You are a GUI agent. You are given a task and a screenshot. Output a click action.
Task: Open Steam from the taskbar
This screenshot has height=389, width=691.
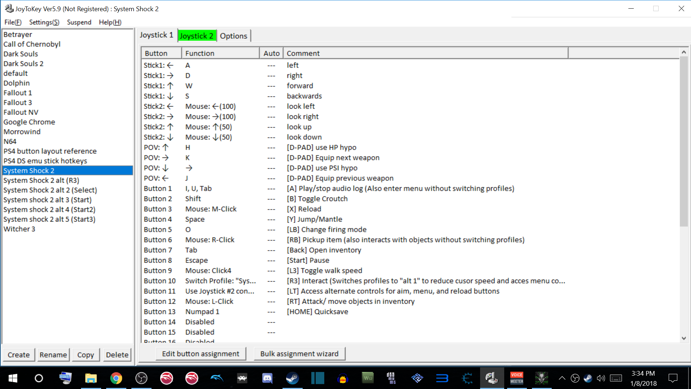[292, 378]
